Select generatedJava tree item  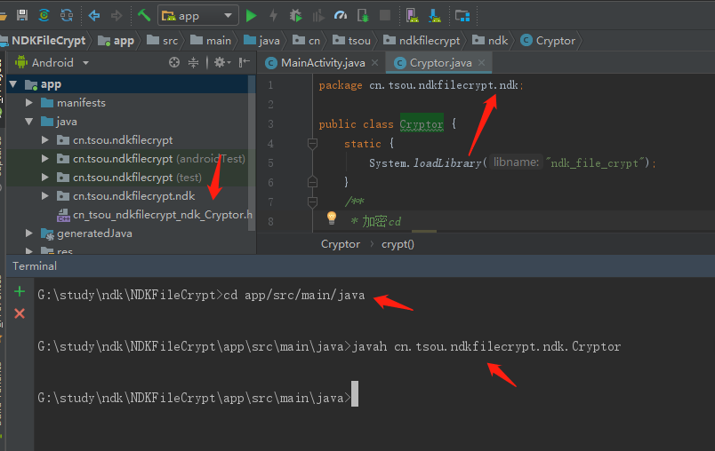94,233
